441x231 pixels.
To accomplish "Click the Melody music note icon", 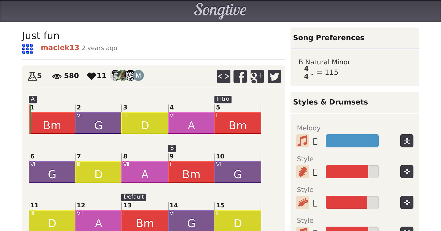I will pyautogui.click(x=302, y=141).
